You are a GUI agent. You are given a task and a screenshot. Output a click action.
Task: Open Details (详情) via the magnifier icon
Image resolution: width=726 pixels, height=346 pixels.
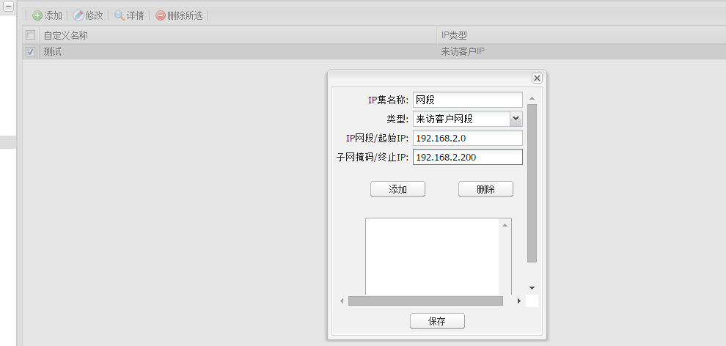(x=120, y=15)
